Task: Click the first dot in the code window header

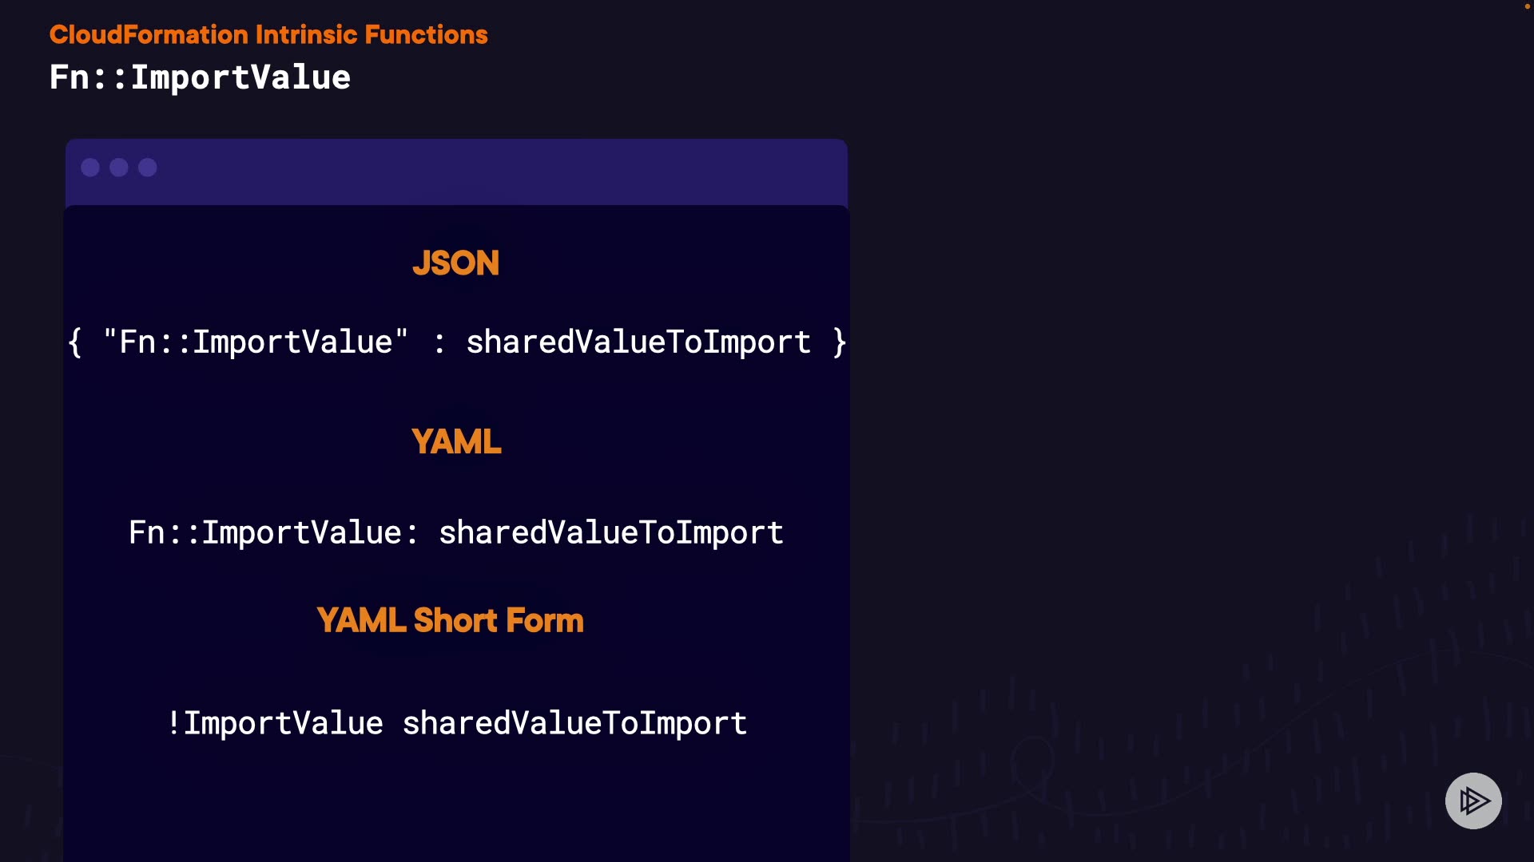Action: tap(90, 168)
